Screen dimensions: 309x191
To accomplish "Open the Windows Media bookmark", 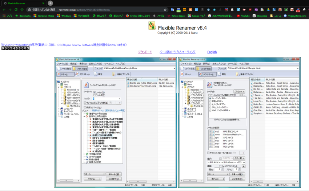I will tap(44, 16).
